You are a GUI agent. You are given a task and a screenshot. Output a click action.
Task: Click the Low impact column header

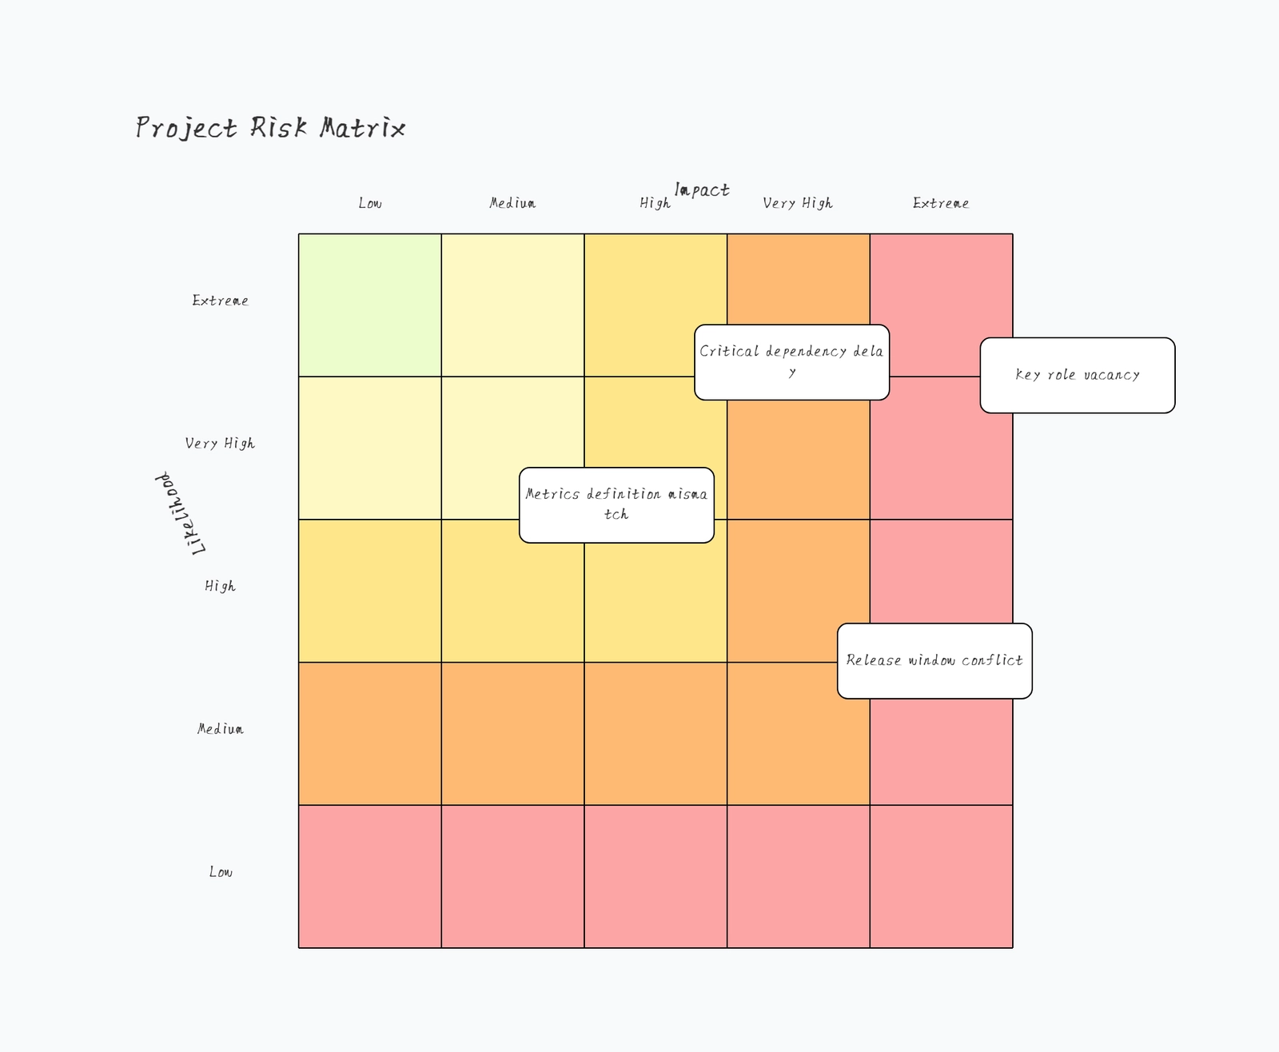[370, 203]
